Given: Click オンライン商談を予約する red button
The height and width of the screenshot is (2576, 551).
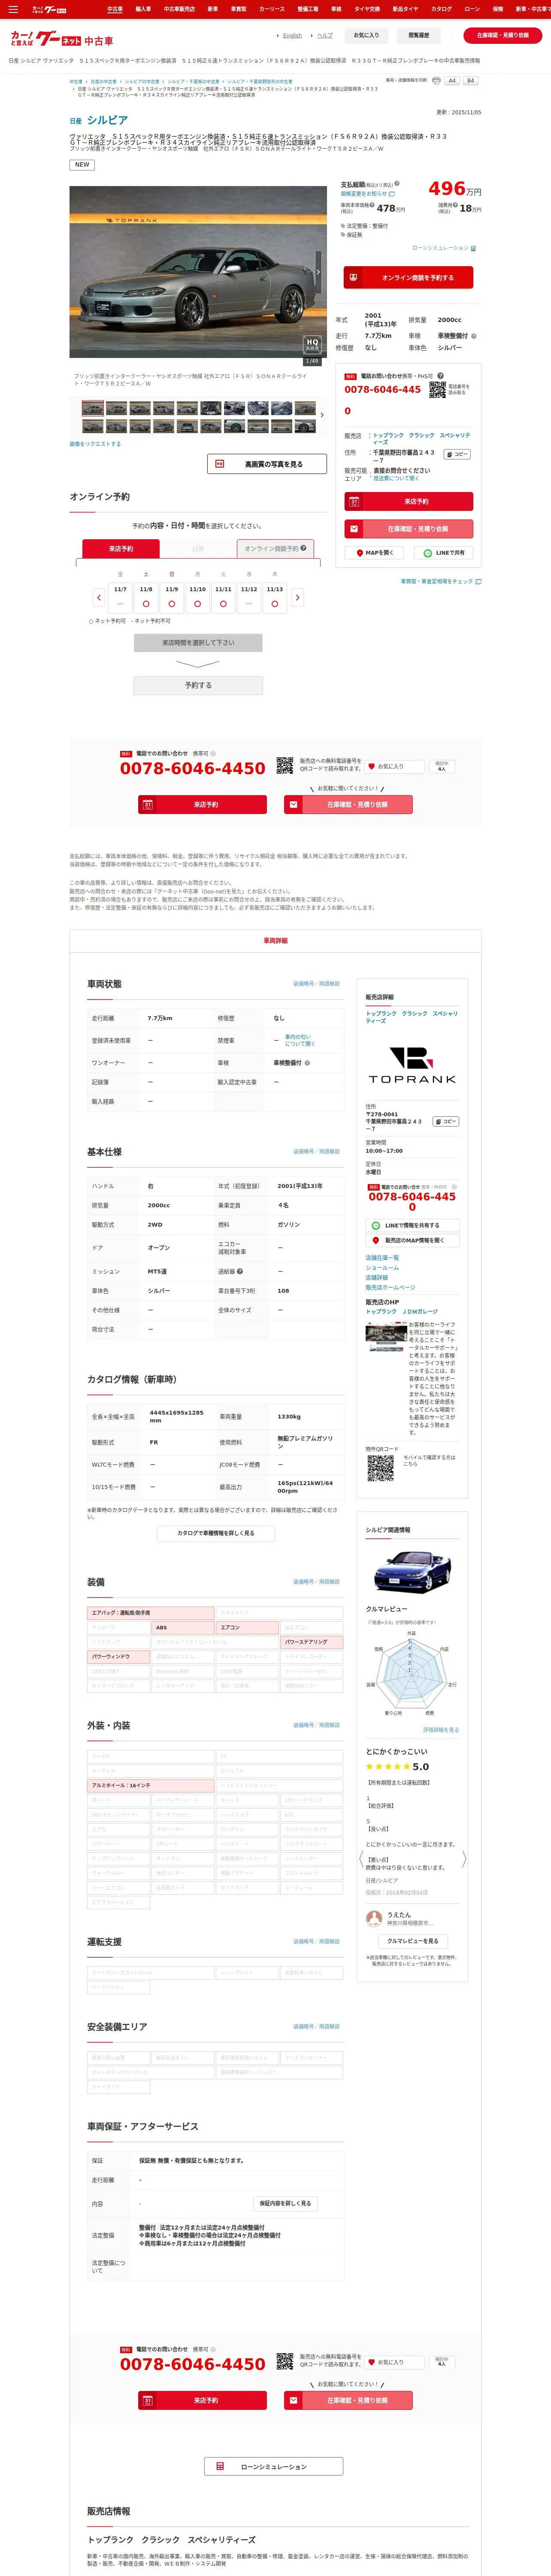Looking at the screenshot, I should [408, 277].
